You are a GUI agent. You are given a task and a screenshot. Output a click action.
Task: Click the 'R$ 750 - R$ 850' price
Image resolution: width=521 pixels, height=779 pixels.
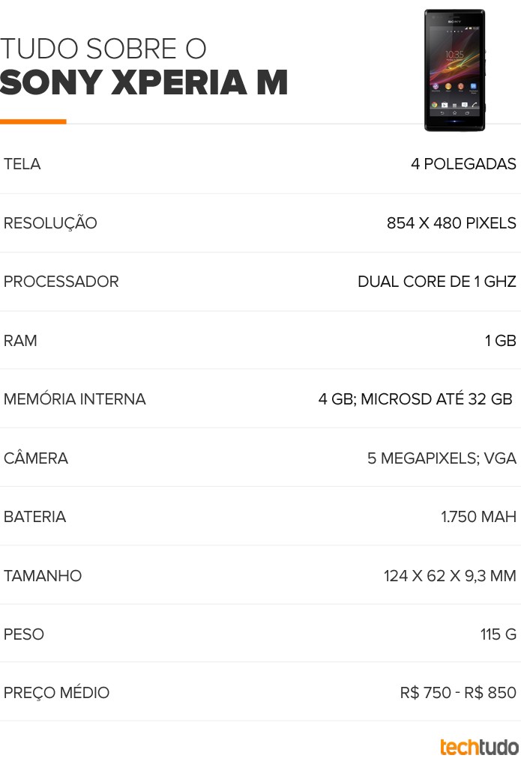pyautogui.click(x=458, y=693)
